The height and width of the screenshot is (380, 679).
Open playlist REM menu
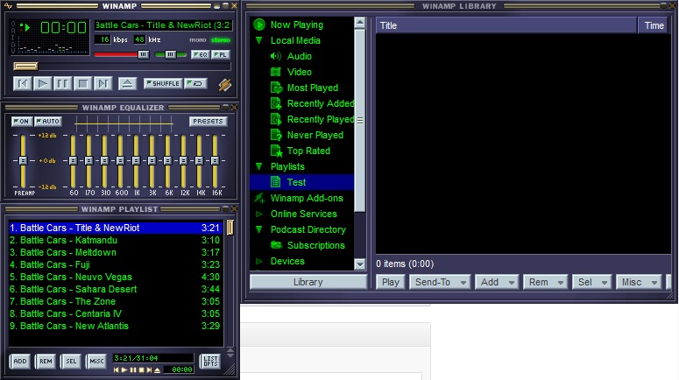46,361
